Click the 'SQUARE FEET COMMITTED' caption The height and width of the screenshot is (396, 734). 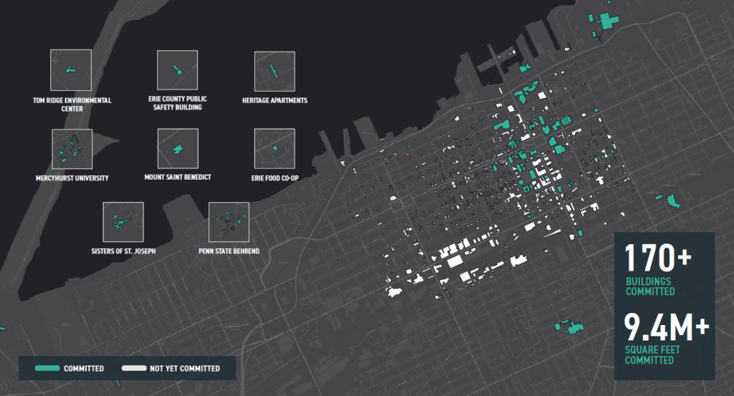(x=652, y=355)
